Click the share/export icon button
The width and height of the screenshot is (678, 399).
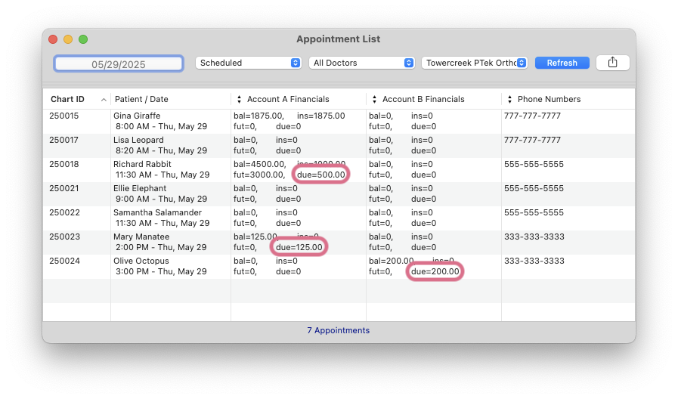pyautogui.click(x=612, y=63)
